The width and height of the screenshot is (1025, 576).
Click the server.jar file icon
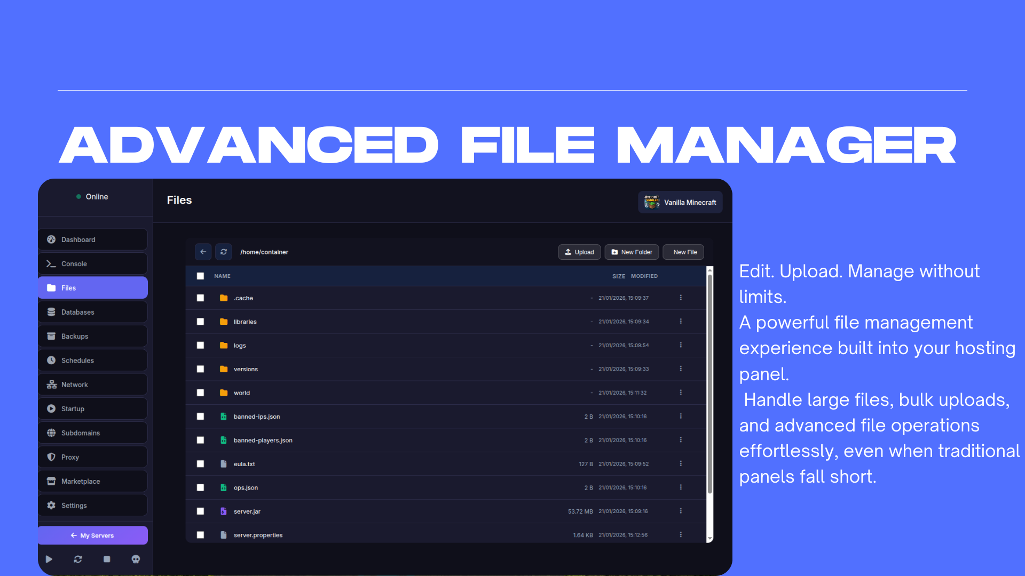[x=224, y=511]
